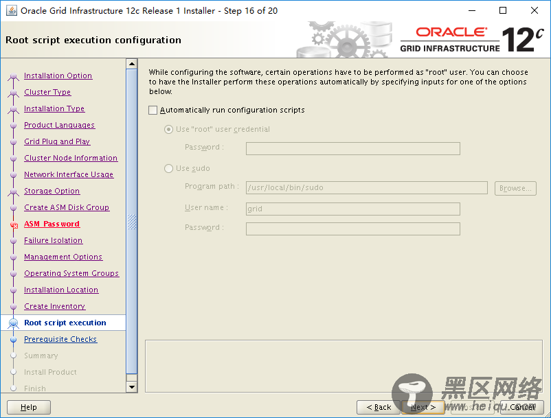Click the blue node icon beside Prerequisite Checks

(x=13, y=339)
